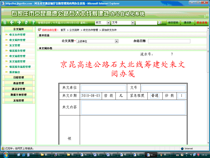Viewport: 210px width, 158px height.
Task: Click the search magnifier icon
Action: pyautogui.click(x=160, y=22)
